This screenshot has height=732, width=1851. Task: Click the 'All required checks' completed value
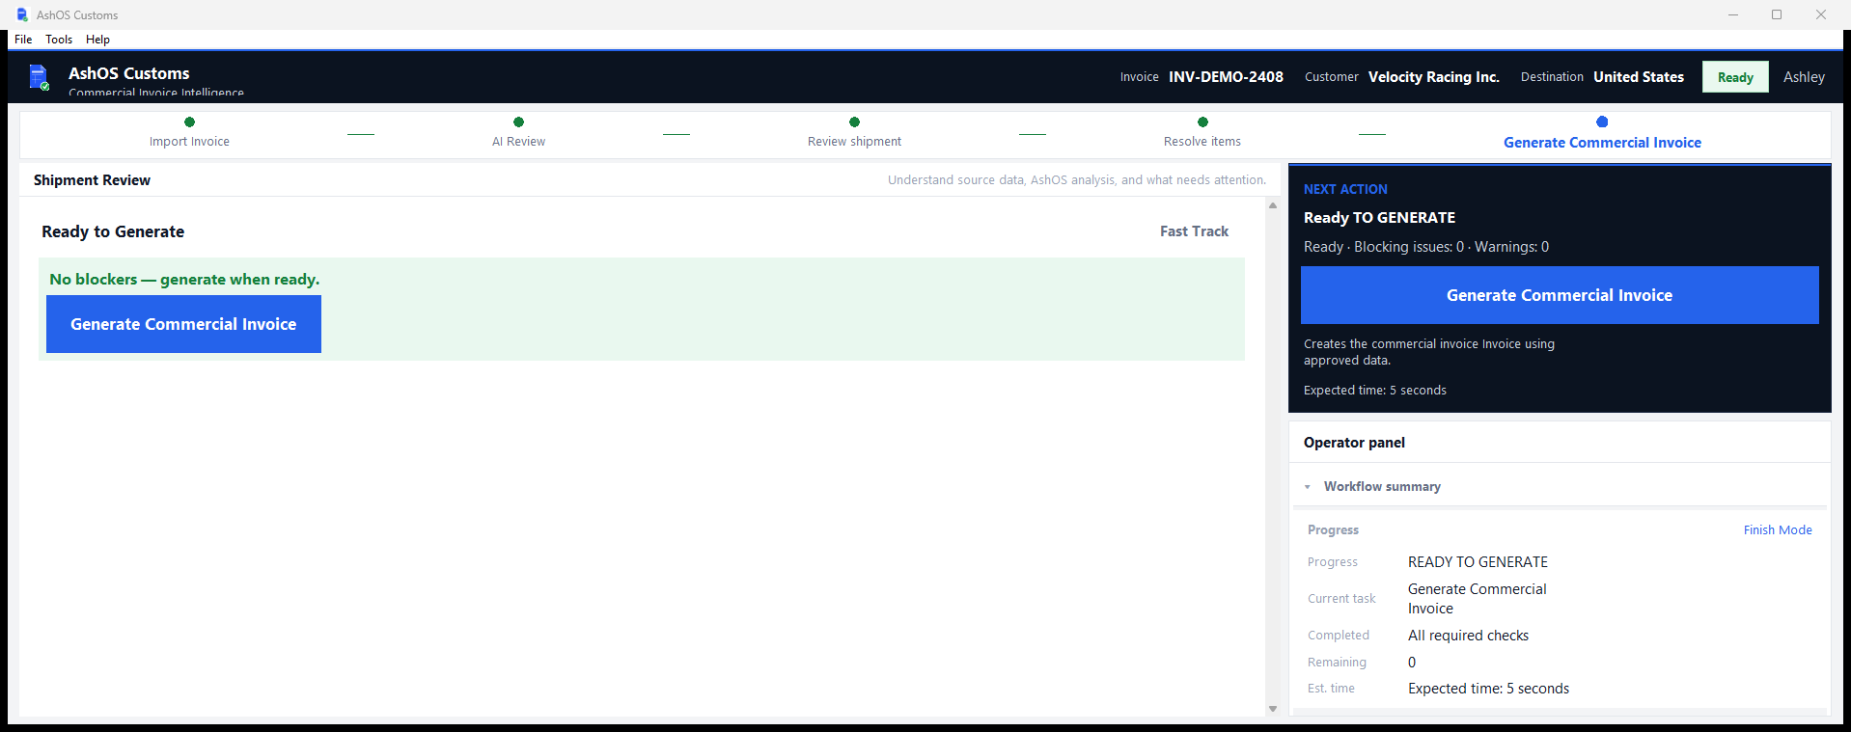pyautogui.click(x=1468, y=636)
